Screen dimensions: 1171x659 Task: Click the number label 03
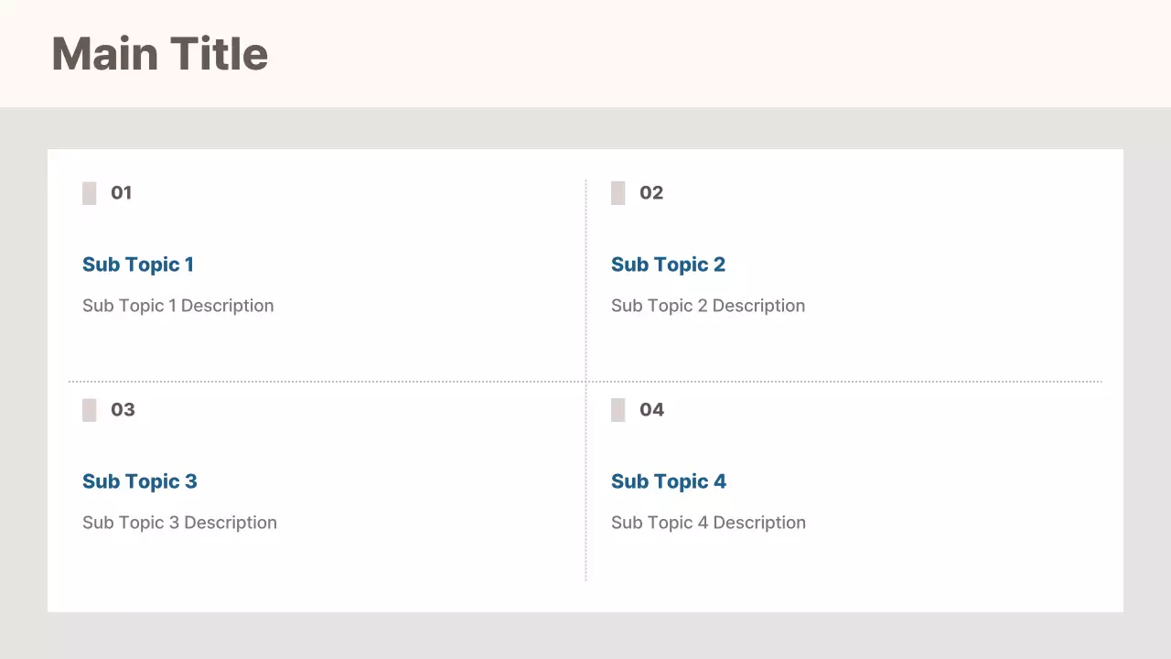123,410
